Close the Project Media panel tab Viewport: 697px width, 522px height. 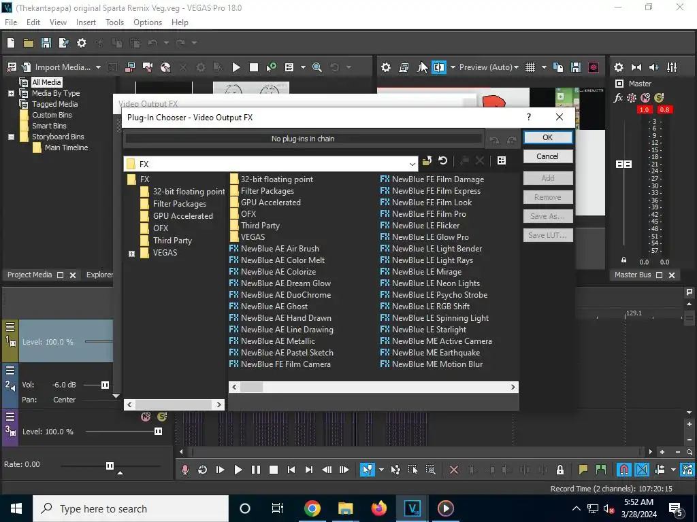click(73, 275)
